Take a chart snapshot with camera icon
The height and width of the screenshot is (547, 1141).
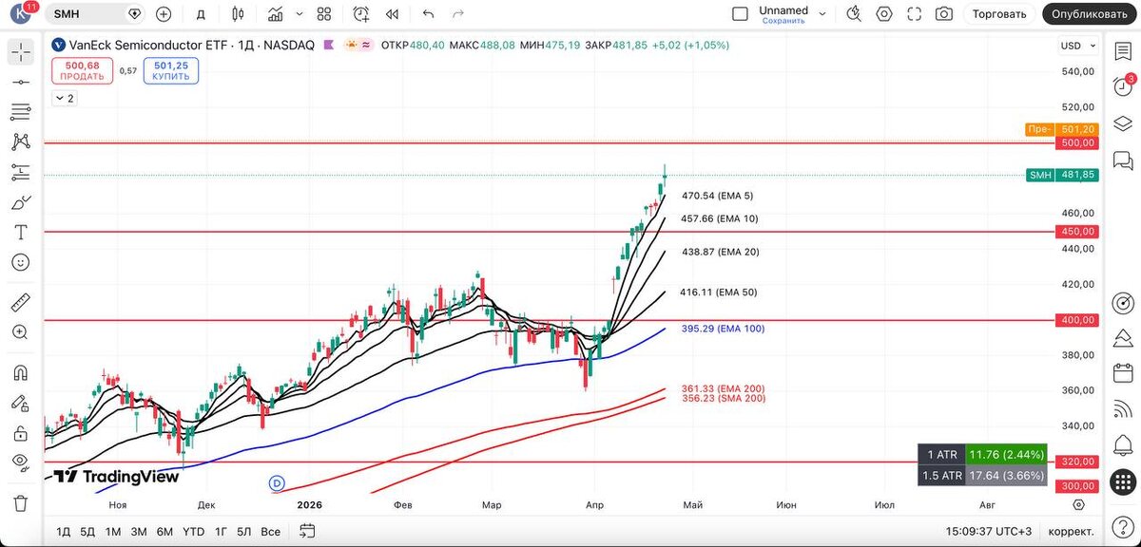944,14
